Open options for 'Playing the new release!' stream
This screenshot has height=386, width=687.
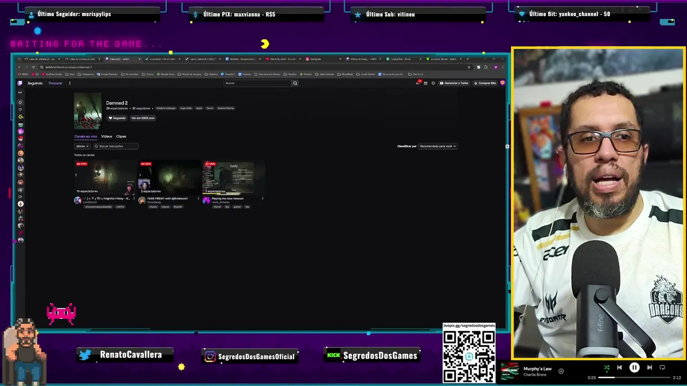(262, 198)
